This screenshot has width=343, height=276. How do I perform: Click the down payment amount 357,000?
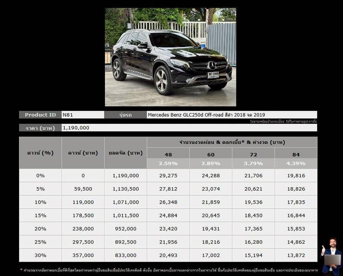click(x=83, y=255)
